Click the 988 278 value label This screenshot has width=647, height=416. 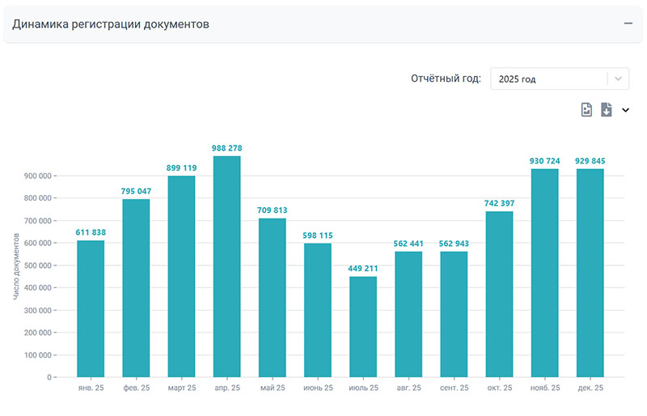point(226,148)
